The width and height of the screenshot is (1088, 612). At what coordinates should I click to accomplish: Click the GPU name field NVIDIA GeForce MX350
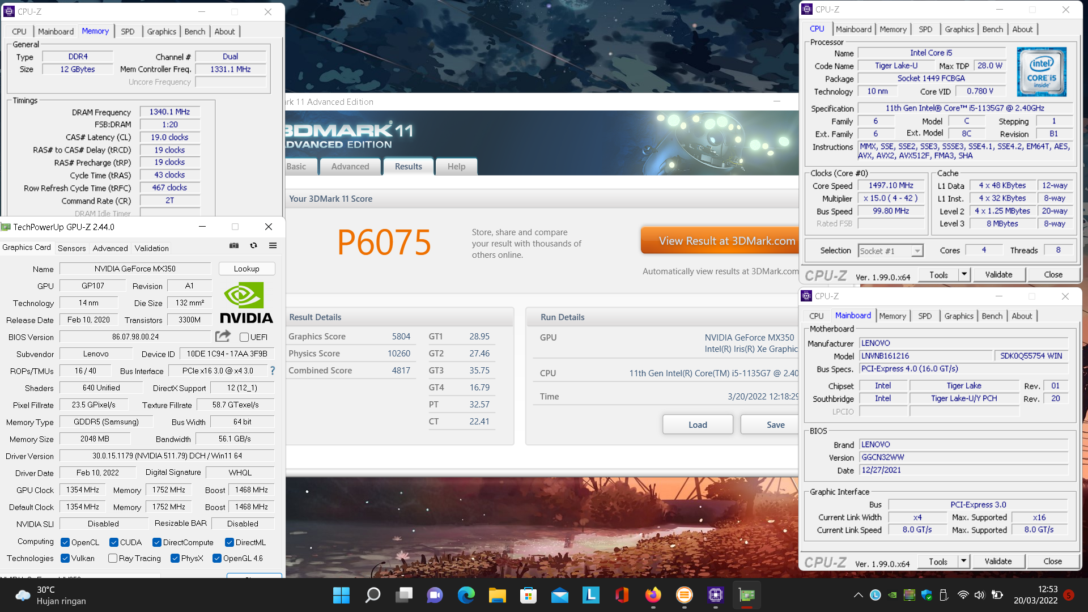click(x=135, y=269)
